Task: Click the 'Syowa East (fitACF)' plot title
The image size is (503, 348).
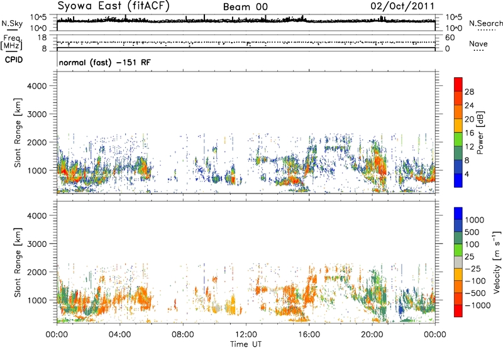Action: click(114, 6)
